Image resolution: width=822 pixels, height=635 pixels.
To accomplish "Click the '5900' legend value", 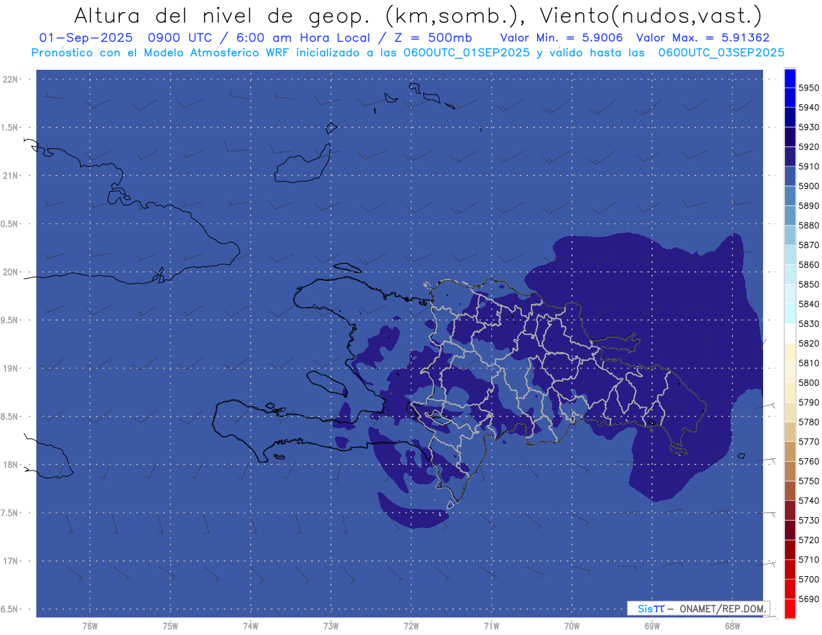I will click(808, 186).
